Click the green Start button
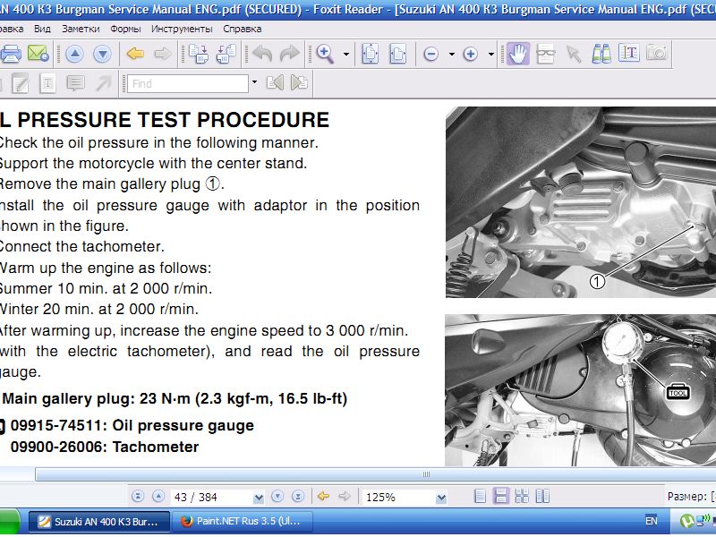 tap(9, 522)
